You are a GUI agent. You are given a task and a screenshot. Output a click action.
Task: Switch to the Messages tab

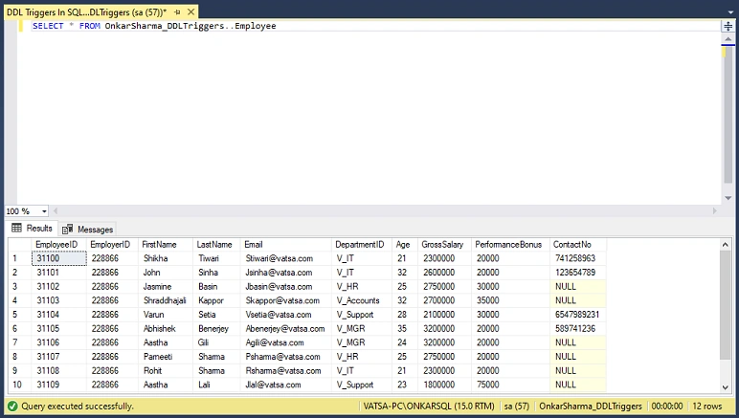tap(88, 230)
